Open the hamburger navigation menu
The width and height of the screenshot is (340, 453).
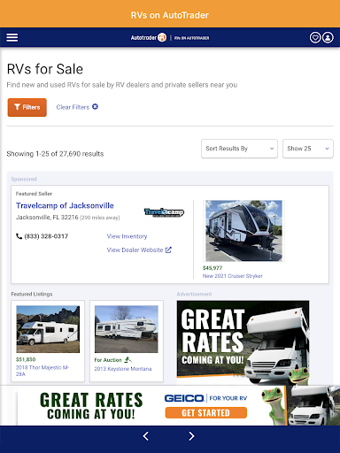[12, 37]
